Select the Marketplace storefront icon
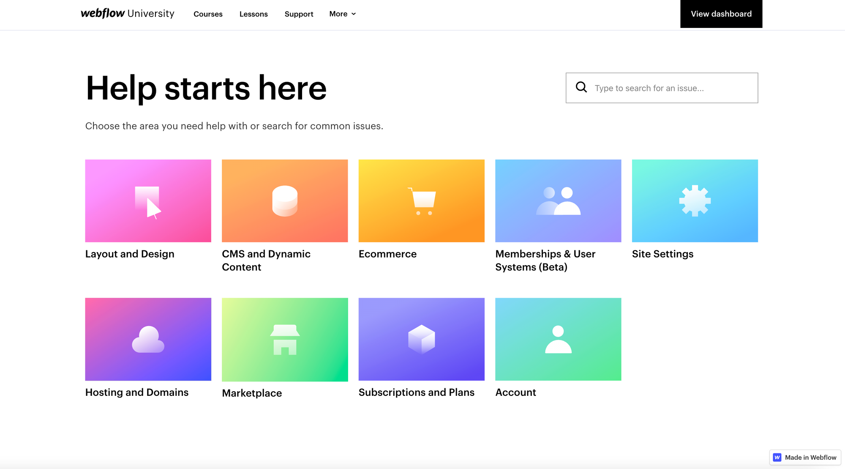Image resolution: width=845 pixels, height=469 pixels. tap(285, 340)
